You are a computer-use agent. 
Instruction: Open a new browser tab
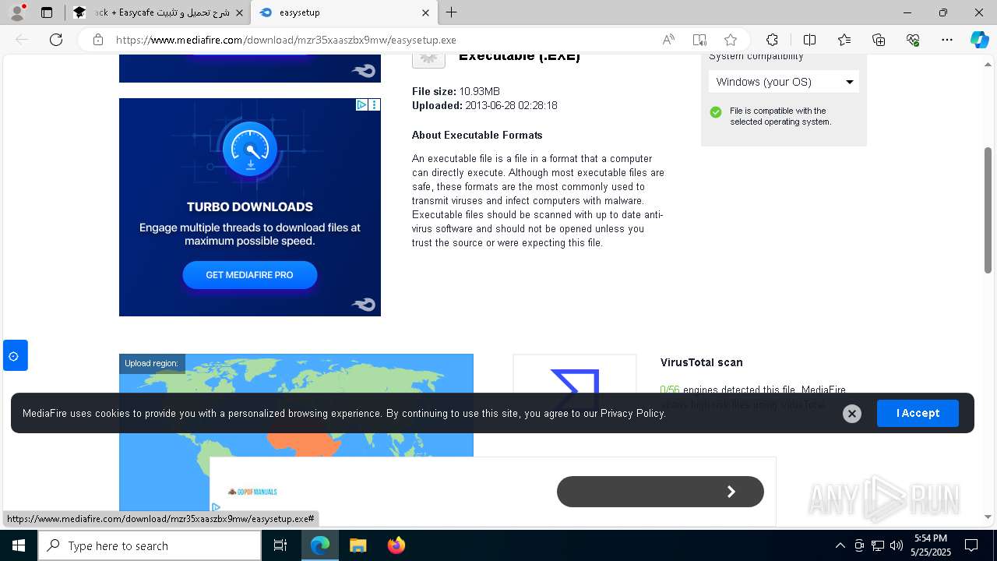452,12
